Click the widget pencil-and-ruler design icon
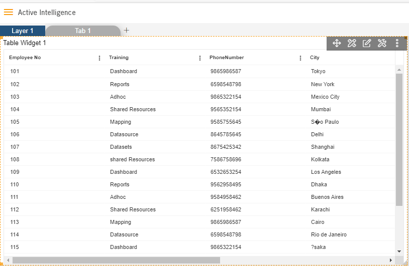The width and height of the screenshot is (409, 266). [x=352, y=43]
